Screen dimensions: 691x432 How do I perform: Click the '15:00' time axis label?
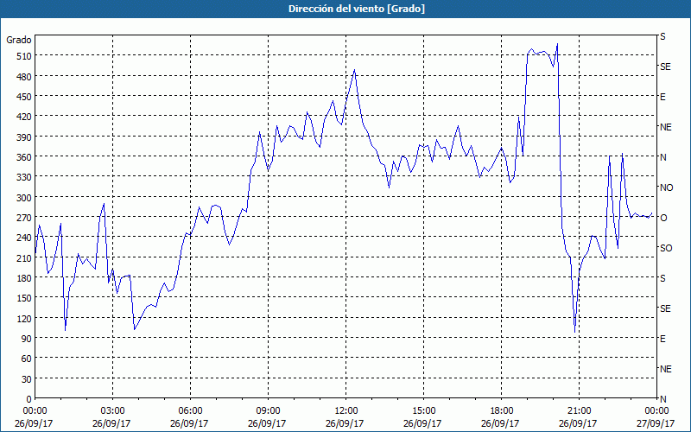tap(423, 411)
